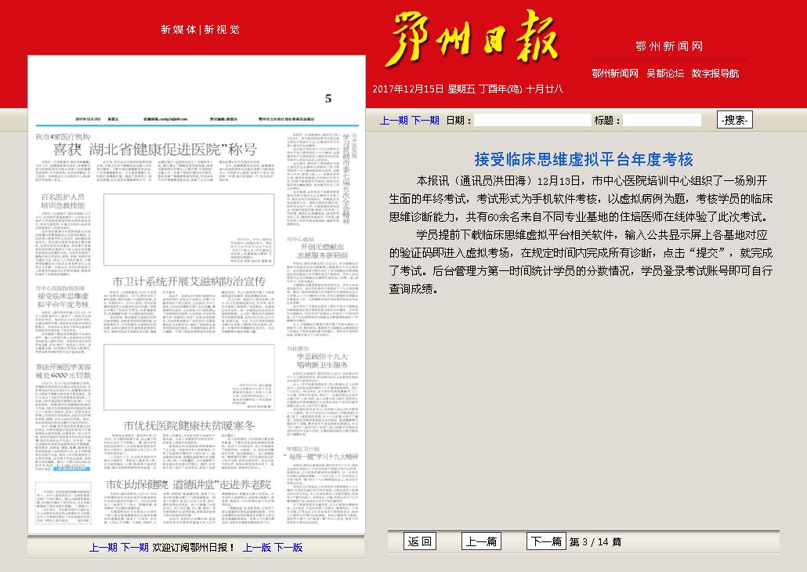Open the page article 百名医护人员培训急救技能

tap(63, 201)
